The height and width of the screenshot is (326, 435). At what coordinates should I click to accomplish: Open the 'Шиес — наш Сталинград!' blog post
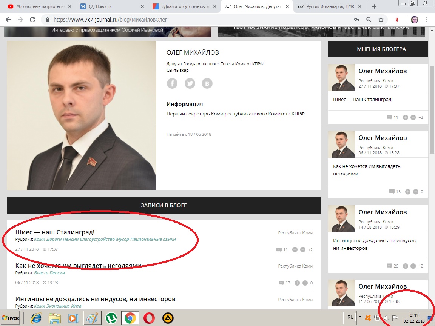point(55,232)
